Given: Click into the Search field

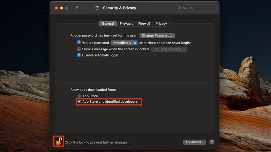Looking at the screenshot, I should pyautogui.click(x=198, y=8).
